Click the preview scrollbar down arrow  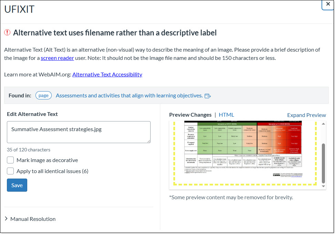pyautogui.click(x=323, y=186)
